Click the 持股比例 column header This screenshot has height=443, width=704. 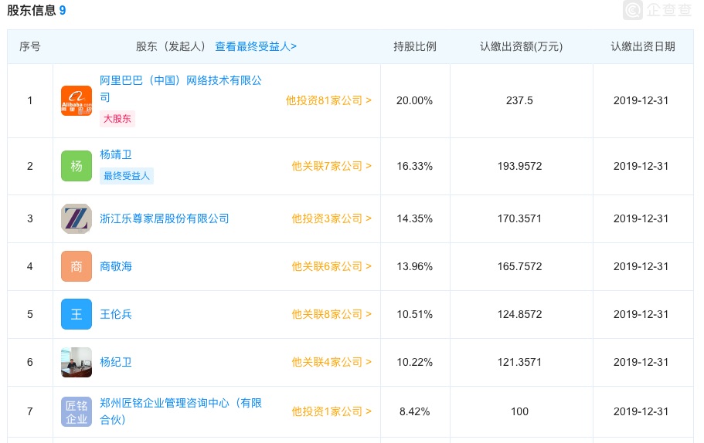click(415, 46)
